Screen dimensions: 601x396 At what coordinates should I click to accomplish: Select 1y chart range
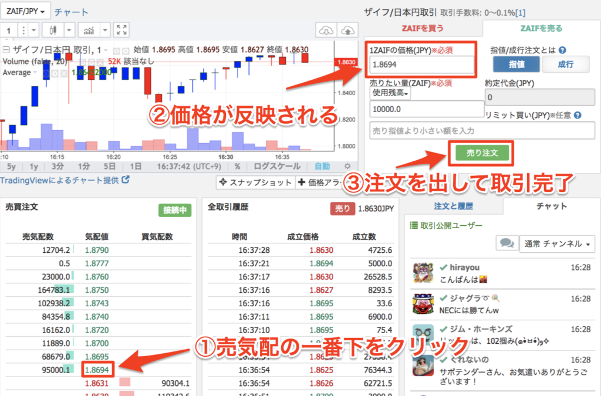coord(33,166)
